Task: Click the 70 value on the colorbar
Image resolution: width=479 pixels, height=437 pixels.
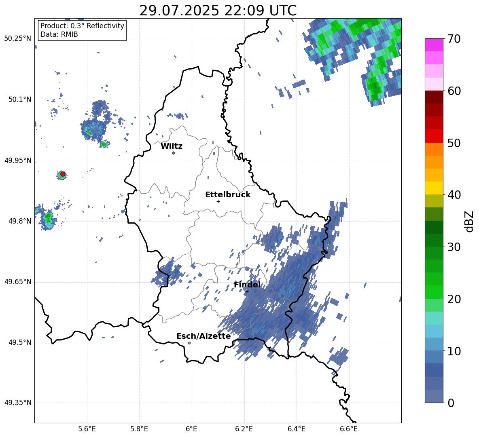Action: pos(454,39)
